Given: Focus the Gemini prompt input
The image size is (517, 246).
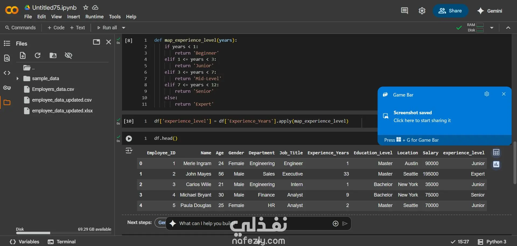Looking at the screenshot, I should click(x=253, y=223).
